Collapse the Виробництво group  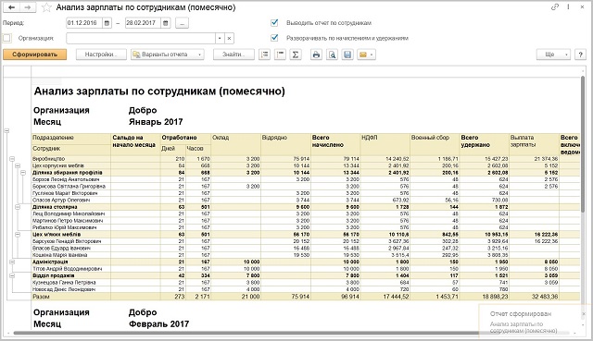click(12, 159)
